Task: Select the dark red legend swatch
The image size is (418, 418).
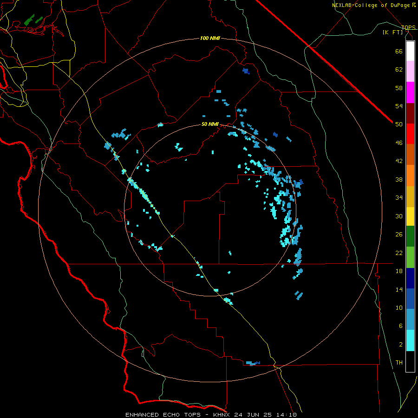Action: (410, 113)
